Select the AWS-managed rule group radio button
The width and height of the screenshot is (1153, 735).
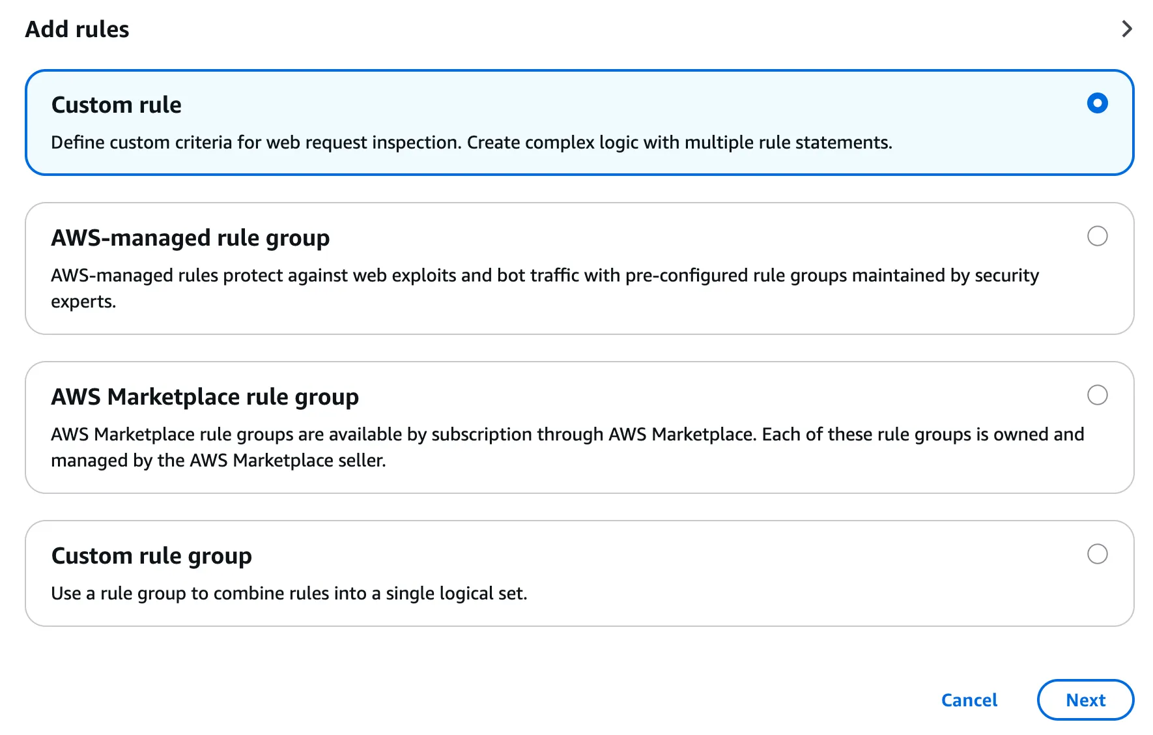click(x=1097, y=236)
